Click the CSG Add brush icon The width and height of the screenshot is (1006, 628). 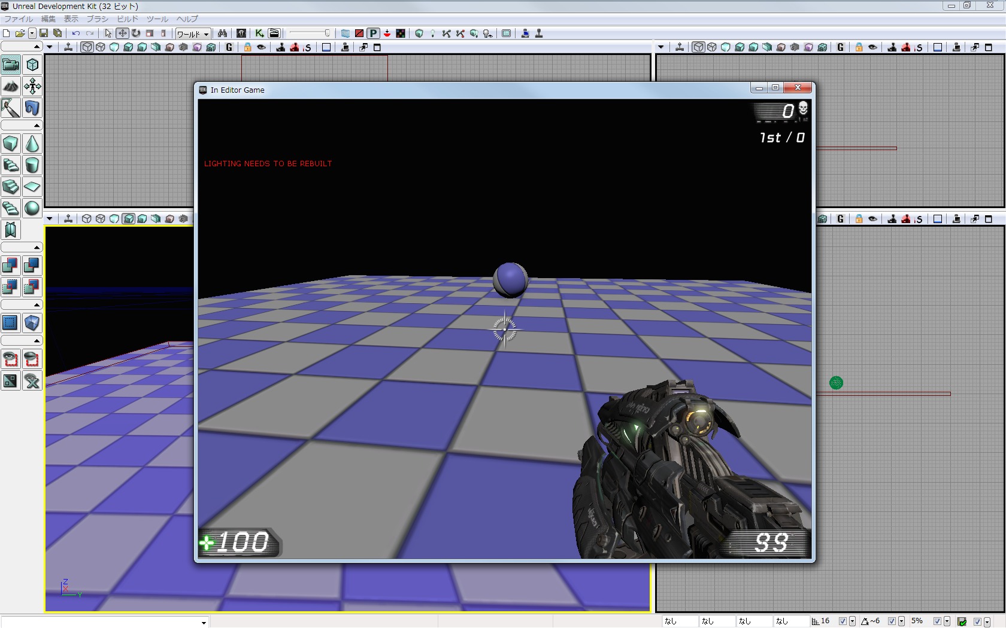[11, 266]
